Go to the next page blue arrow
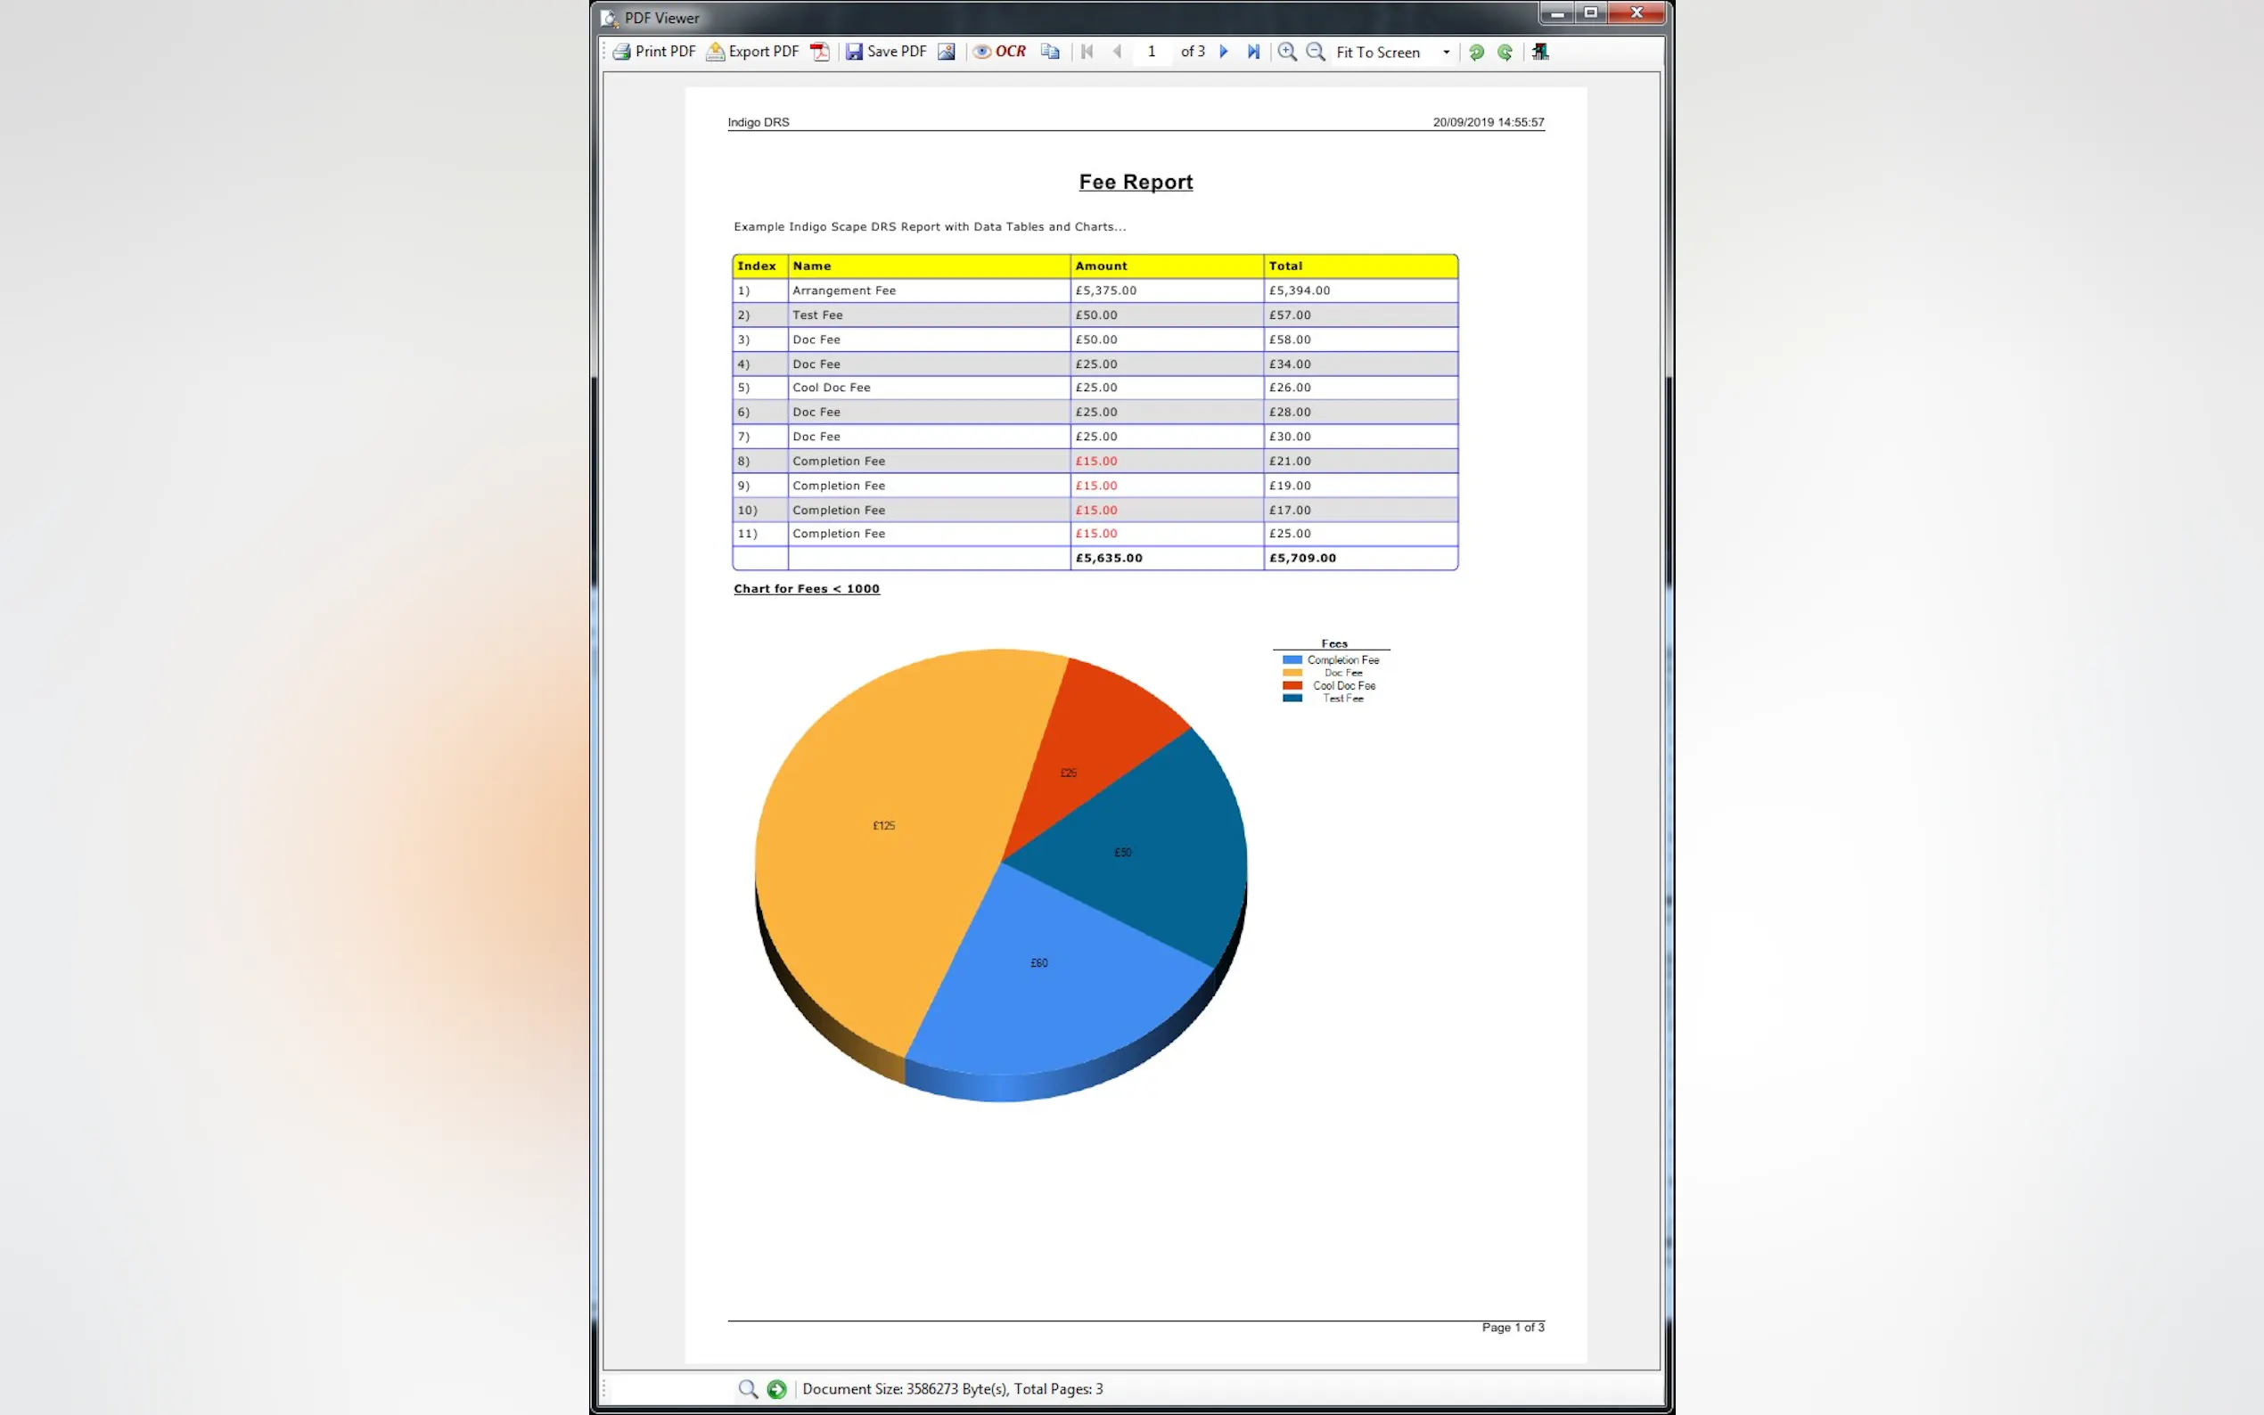 (1223, 52)
